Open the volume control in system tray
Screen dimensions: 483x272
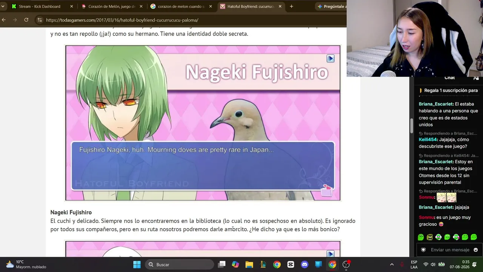[433, 264]
